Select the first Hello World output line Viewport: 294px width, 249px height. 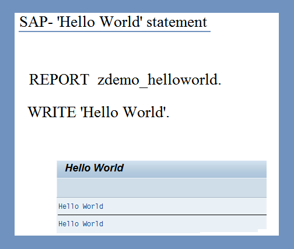(162, 206)
